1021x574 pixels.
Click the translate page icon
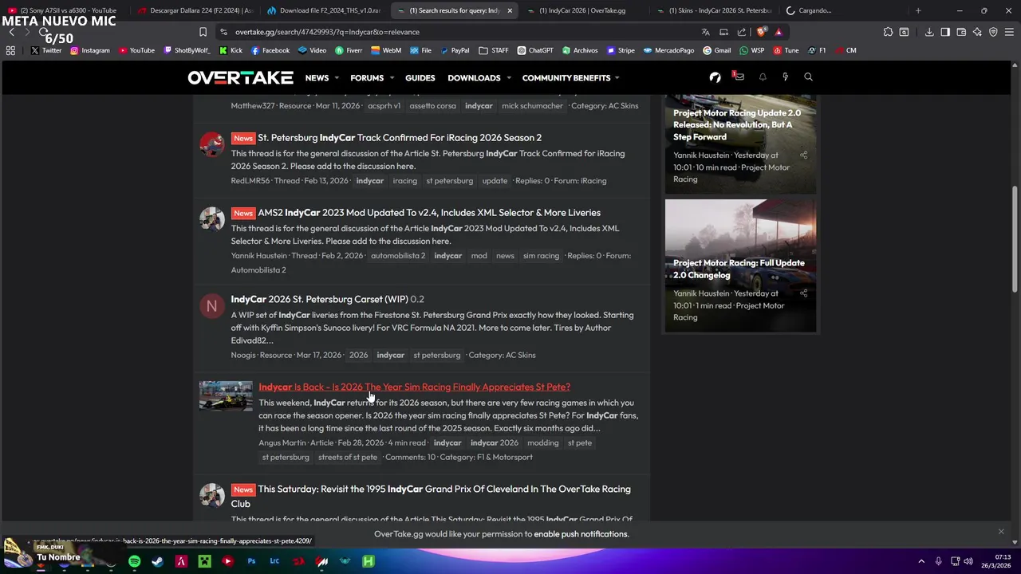[x=705, y=32]
